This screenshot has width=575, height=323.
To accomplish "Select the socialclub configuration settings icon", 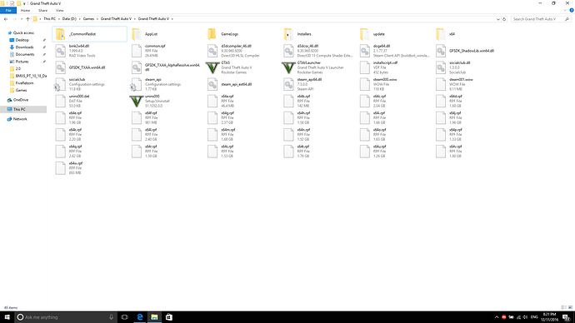I will pos(60,85).
